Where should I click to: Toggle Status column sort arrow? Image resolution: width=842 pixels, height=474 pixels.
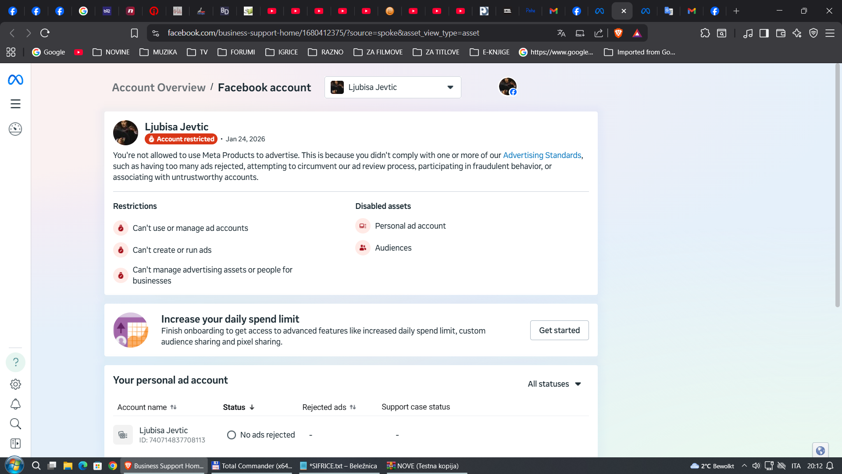tap(252, 407)
